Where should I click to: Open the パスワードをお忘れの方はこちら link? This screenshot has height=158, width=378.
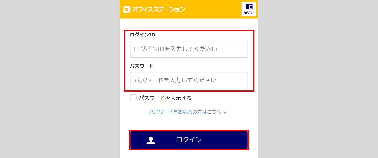pyautogui.click(x=185, y=112)
